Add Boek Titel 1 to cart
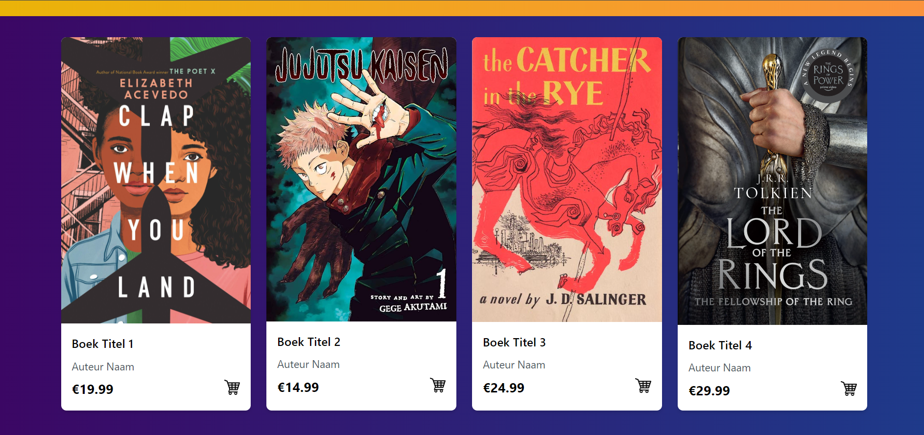The height and width of the screenshot is (435, 924). [x=232, y=387]
